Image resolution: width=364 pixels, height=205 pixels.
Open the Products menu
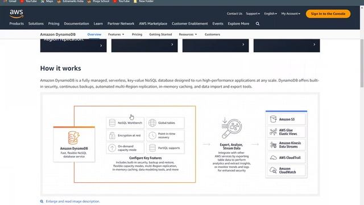point(16,24)
